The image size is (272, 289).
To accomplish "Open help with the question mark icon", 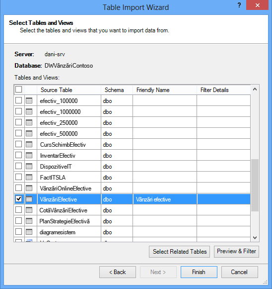I will point(239,5).
